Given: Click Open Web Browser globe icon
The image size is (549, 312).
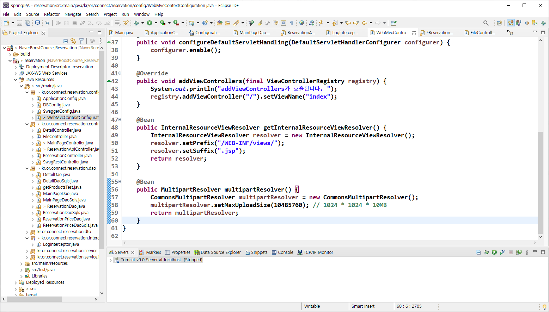Looking at the screenshot, I should pos(301,23).
